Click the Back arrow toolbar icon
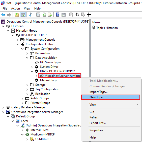The width and height of the screenshot is (142, 142). [x=3, y=15]
